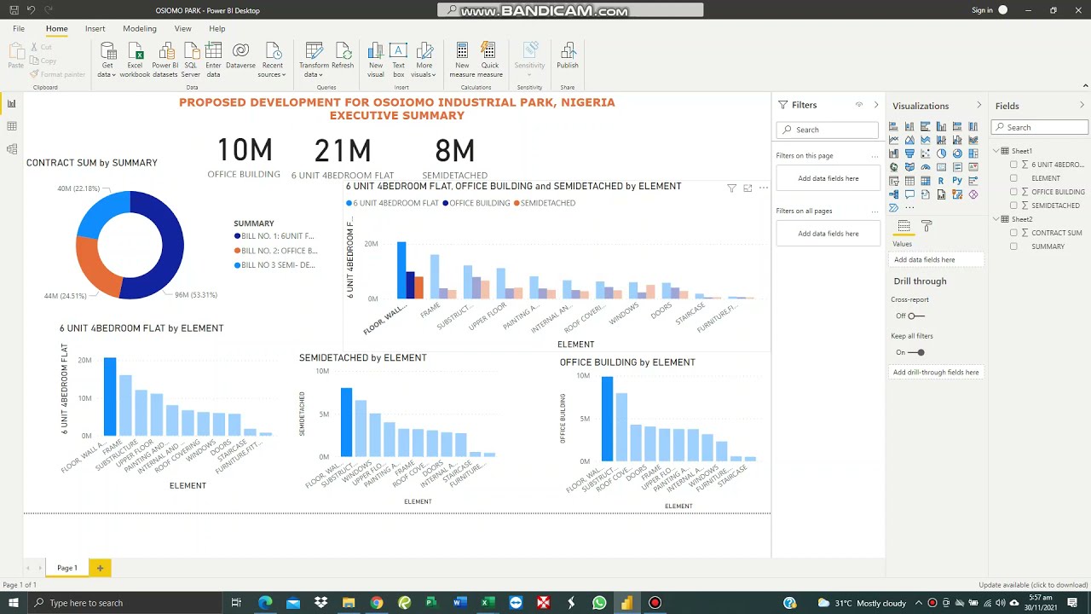The height and width of the screenshot is (614, 1091).
Task: Click Sign in
Action: click(x=982, y=10)
